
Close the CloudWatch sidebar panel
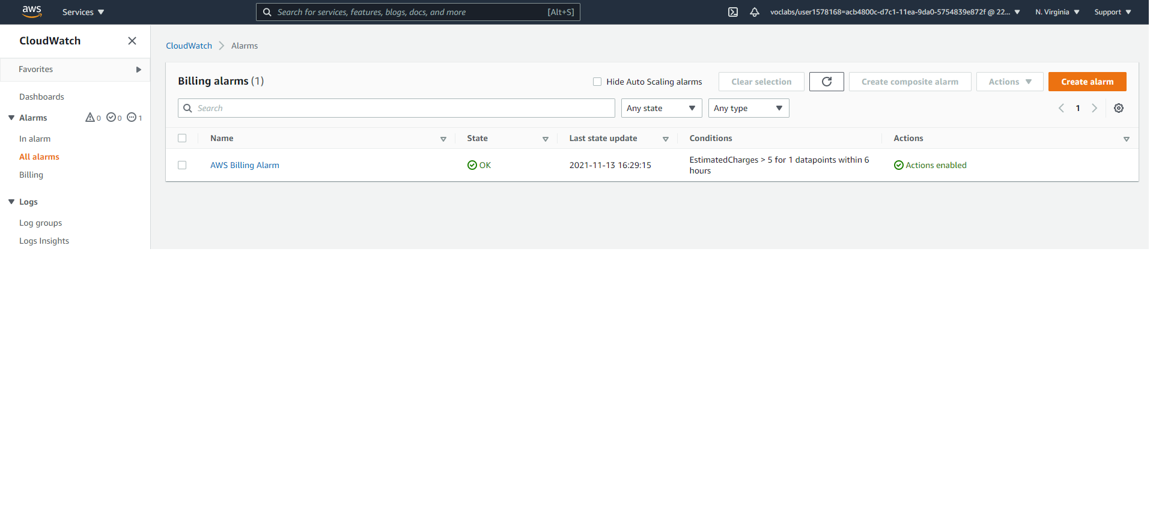coord(132,41)
